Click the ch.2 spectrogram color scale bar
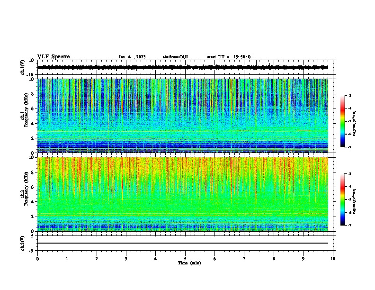 pos(342,199)
